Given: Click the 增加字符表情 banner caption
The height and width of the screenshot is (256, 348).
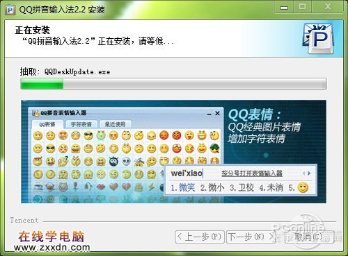Looking at the screenshot, I should [x=256, y=139].
